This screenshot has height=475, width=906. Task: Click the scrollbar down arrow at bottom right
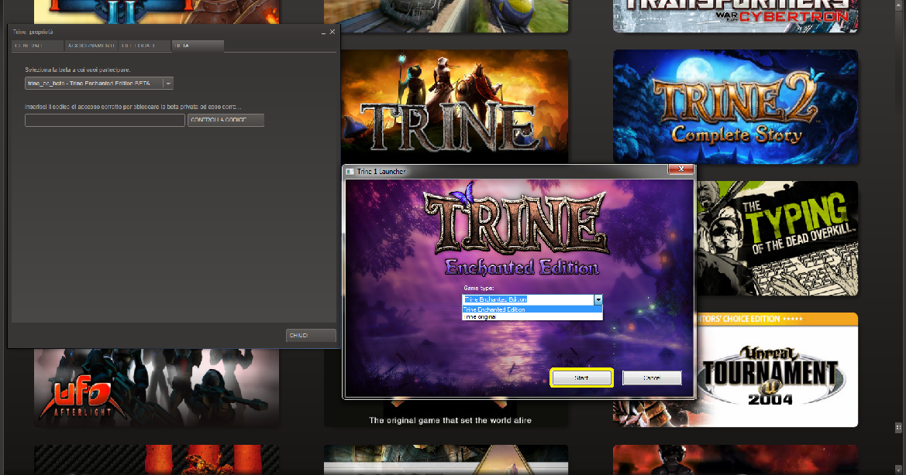897,469
